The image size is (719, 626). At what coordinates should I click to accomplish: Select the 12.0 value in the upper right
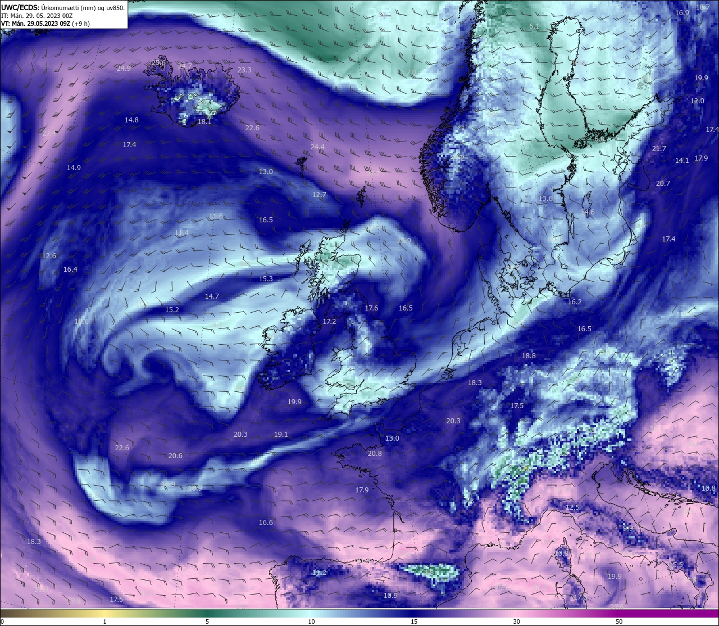pyautogui.click(x=697, y=101)
